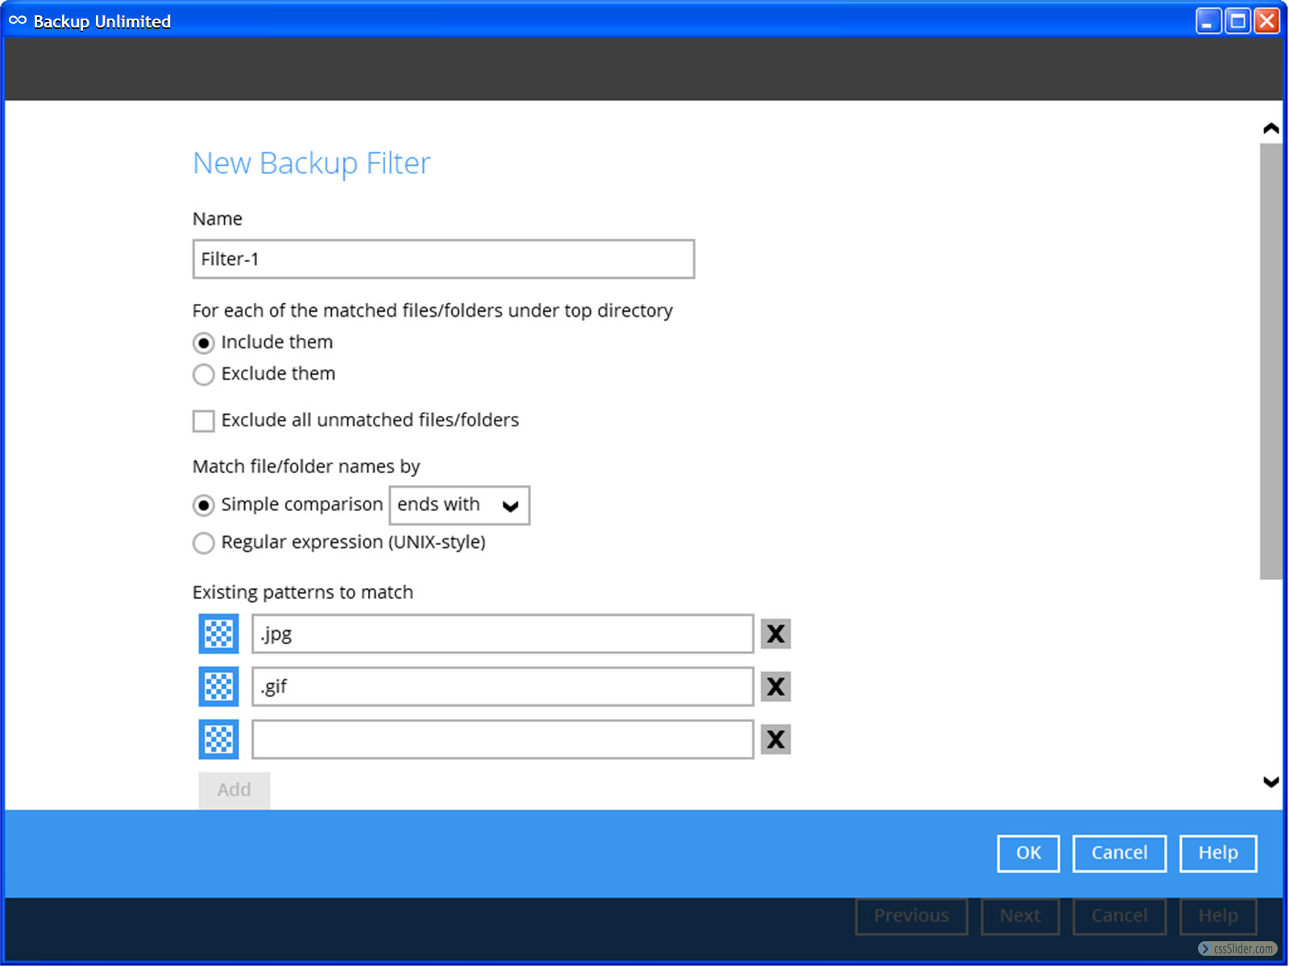Remove the .jpg pattern with X

coord(775,634)
